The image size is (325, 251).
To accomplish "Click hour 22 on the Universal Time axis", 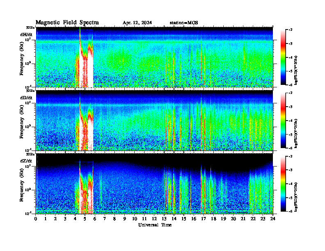I will [253, 219].
